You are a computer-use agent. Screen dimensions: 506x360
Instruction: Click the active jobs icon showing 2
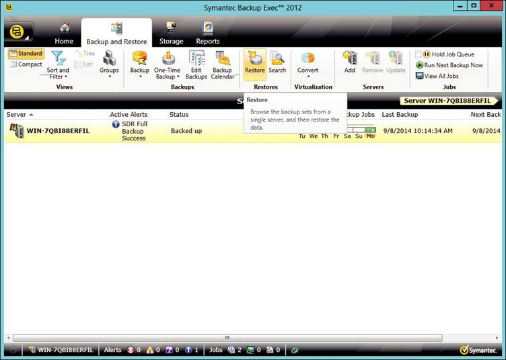[231, 350]
